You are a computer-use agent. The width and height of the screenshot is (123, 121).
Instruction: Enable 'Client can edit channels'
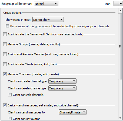10,95
